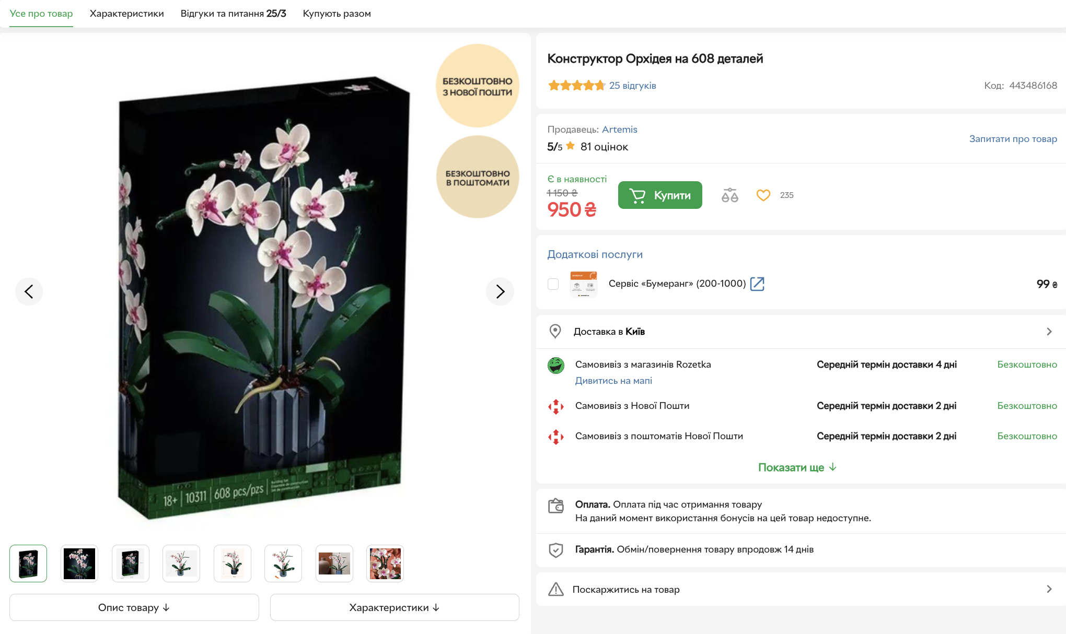
Task: Open Бумеранг service details external link icon
Action: 757,284
